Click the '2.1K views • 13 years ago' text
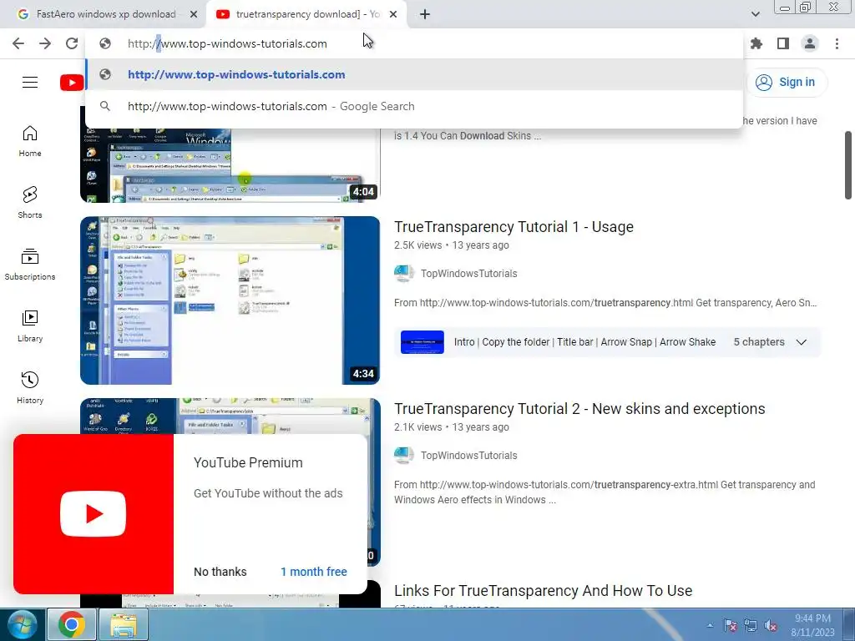The height and width of the screenshot is (641, 855). click(x=452, y=427)
